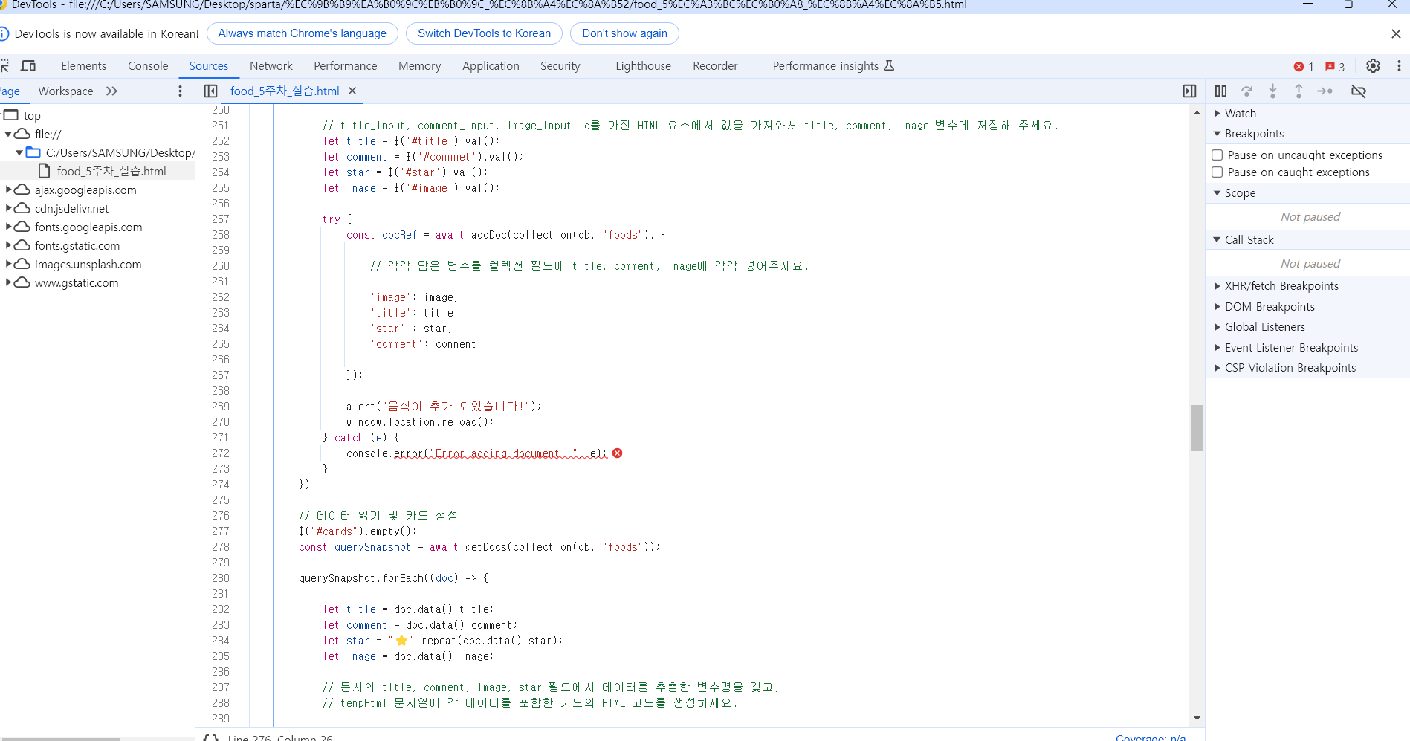The height and width of the screenshot is (741, 1410).
Task: Open the Network tab
Action: (x=271, y=66)
